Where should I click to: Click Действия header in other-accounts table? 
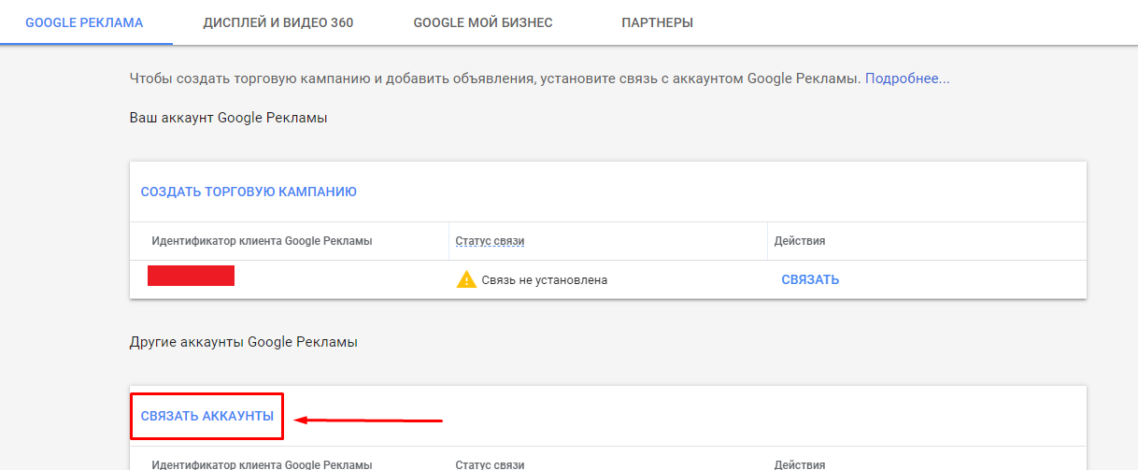(800, 464)
